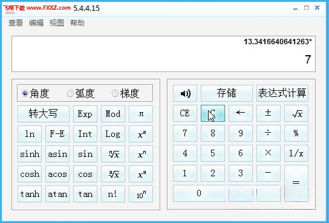Click the percent % button
The height and width of the screenshot is (223, 329).
coord(296,133)
